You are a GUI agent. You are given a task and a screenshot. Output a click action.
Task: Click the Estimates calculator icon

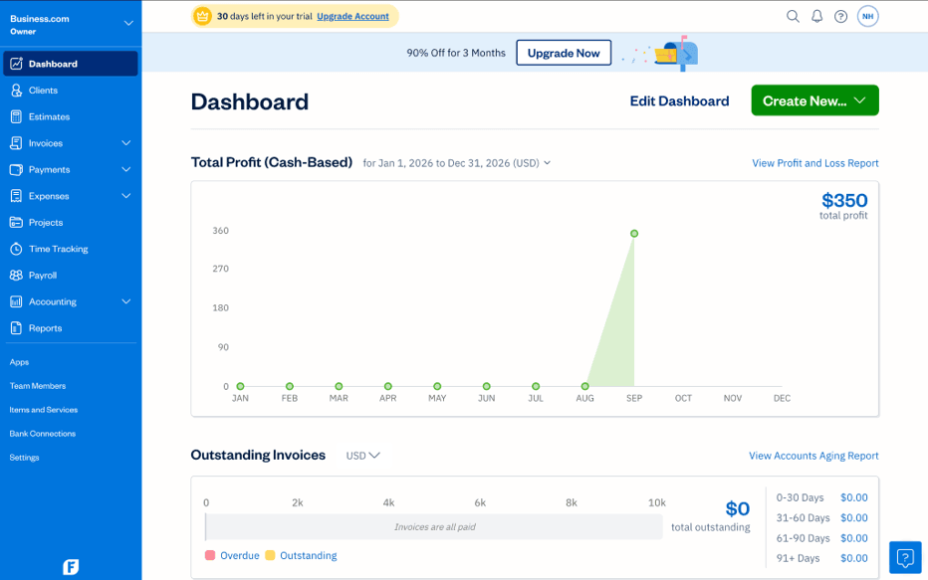(17, 116)
